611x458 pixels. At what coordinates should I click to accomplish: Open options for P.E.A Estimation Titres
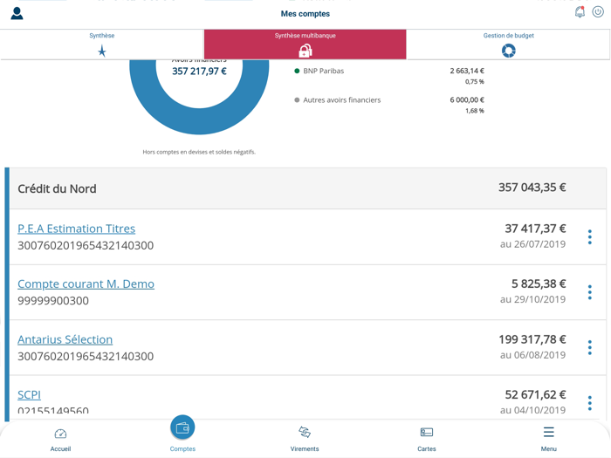click(x=590, y=236)
